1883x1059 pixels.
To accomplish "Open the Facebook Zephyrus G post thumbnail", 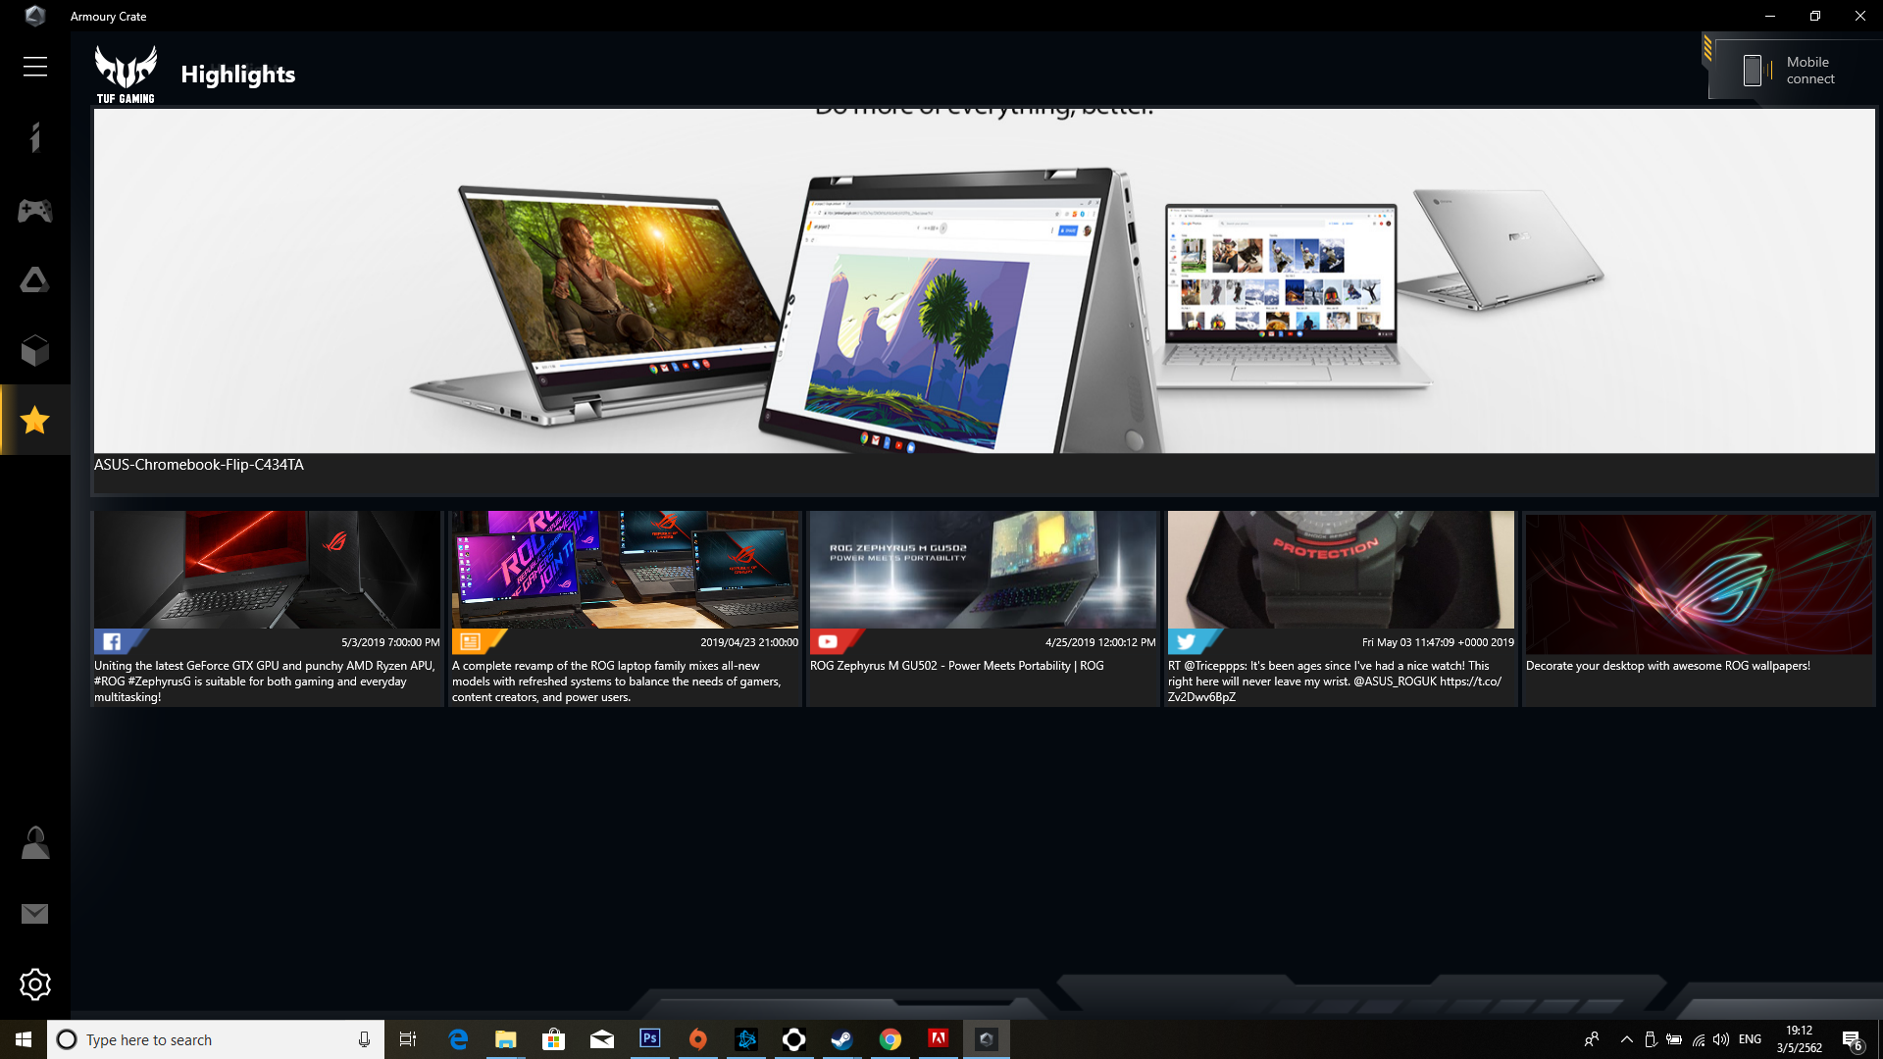I will coord(267,570).
